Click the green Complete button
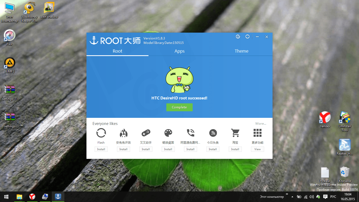 click(179, 107)
